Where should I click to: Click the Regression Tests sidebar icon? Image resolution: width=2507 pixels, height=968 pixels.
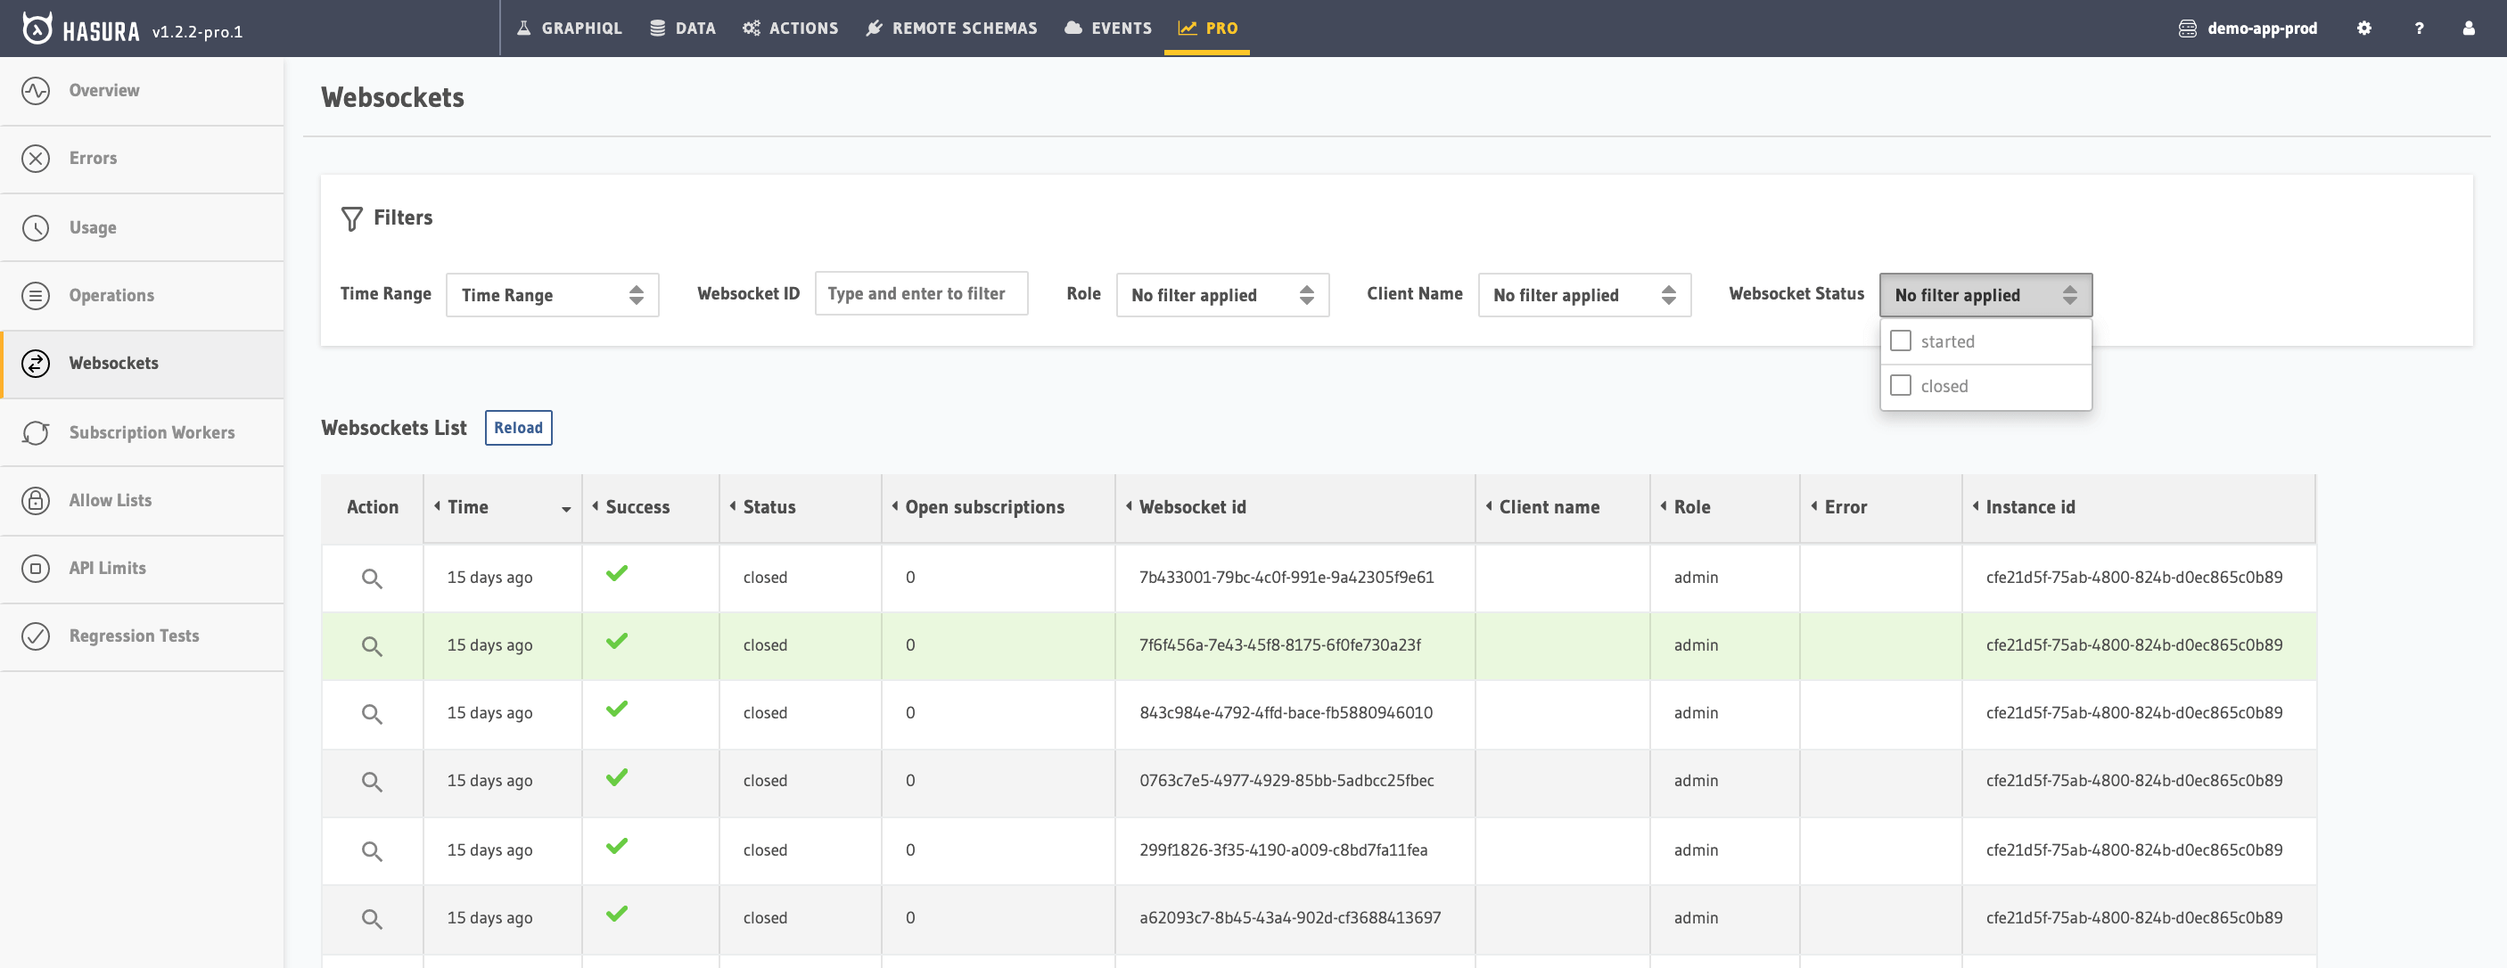coord(36,636)
